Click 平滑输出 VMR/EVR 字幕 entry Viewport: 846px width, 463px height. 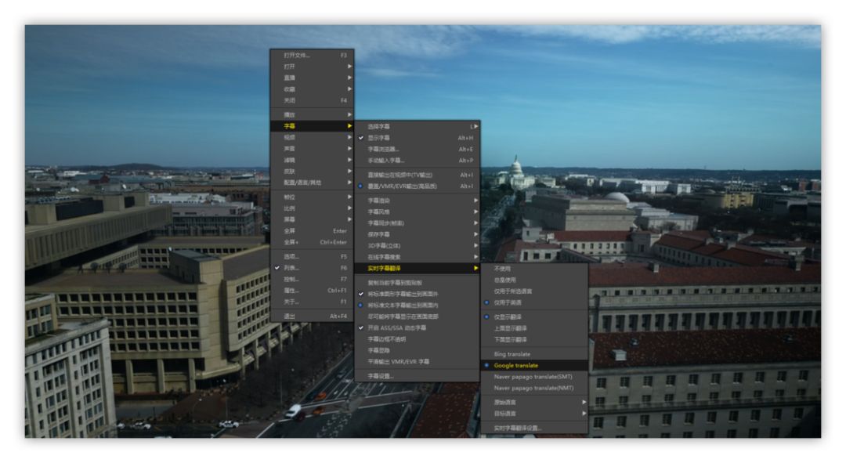399,362
